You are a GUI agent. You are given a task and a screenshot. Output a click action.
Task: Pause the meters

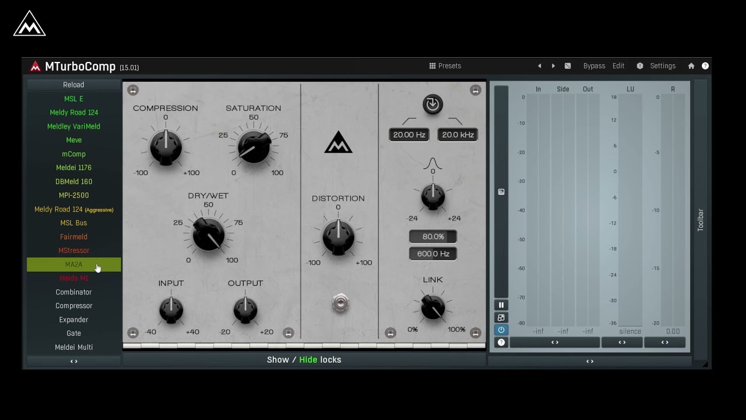coord(501,305)
